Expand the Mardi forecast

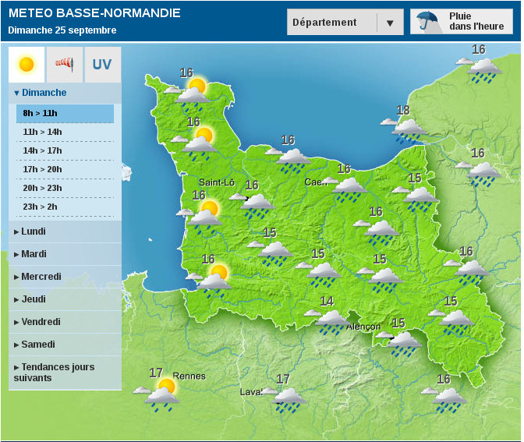tap(34, 254)
